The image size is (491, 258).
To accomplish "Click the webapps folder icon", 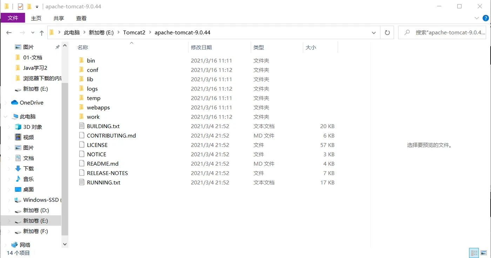I will tap(81, 107).
